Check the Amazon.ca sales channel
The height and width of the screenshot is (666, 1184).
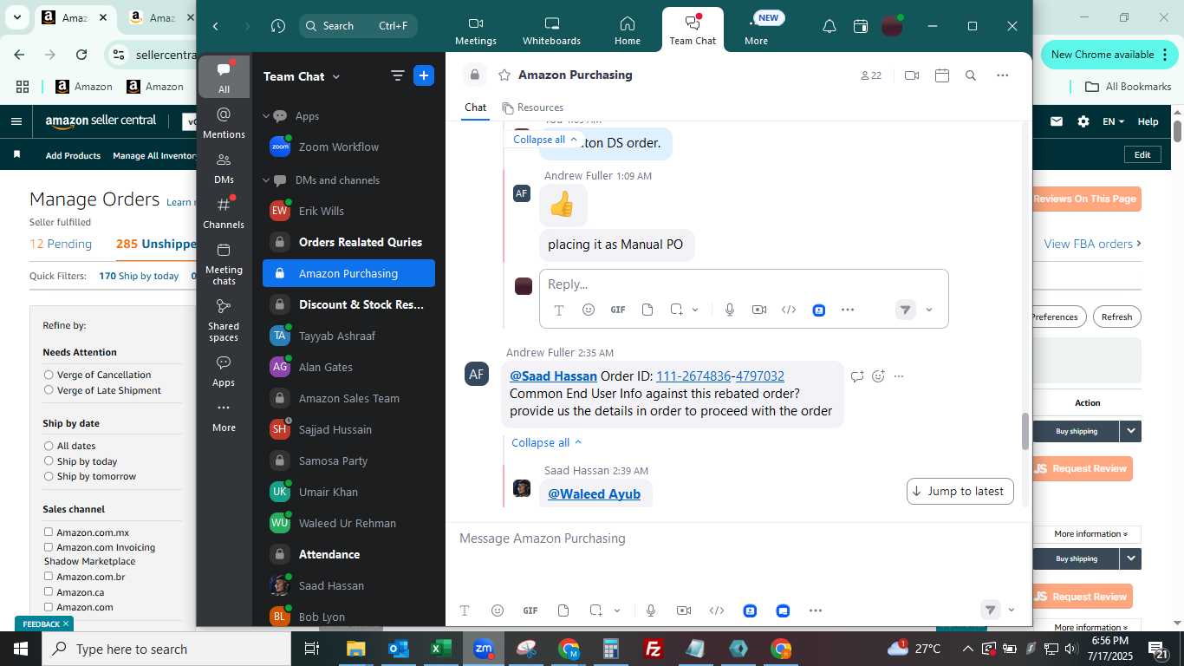[x=49, y=591]
